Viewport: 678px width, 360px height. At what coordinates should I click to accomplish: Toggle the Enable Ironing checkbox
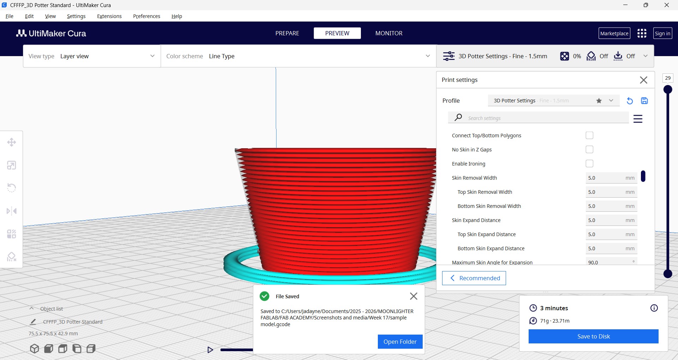point(589,164)
